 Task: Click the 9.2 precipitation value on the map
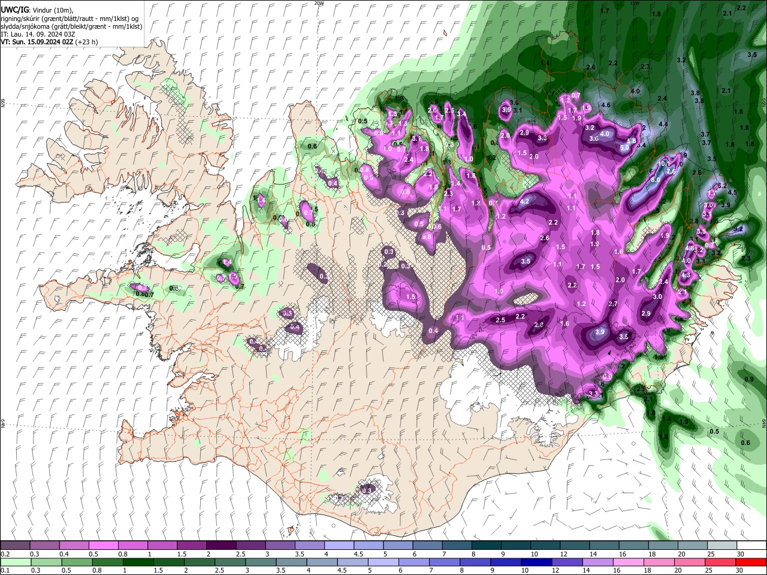[738, 229]
